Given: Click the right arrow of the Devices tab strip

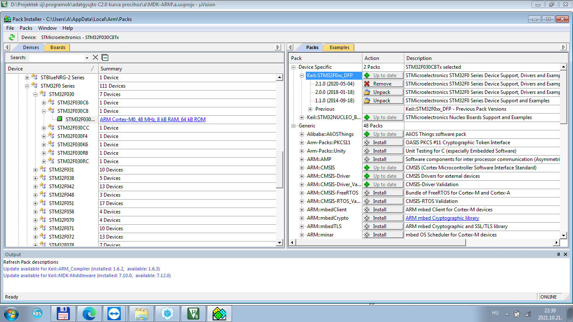Looking at the screenshot, I should point(278,47).
